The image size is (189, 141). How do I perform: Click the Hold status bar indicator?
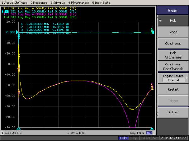point(123,138)
